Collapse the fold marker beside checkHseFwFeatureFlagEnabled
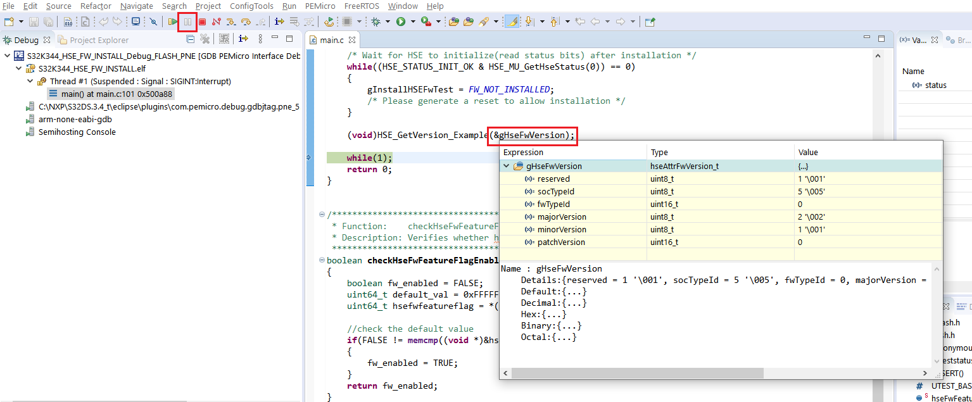 click(x=322, y=260)
